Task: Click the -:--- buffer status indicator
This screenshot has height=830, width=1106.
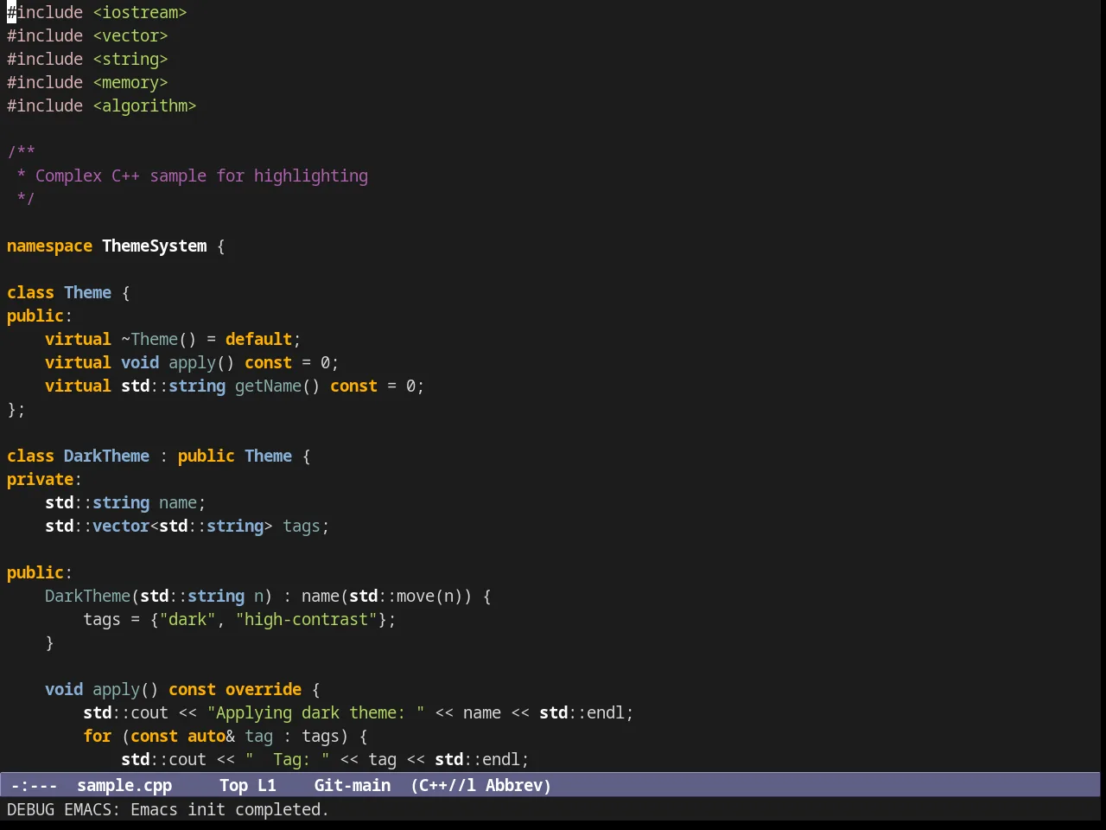Action: pos(34,785)
